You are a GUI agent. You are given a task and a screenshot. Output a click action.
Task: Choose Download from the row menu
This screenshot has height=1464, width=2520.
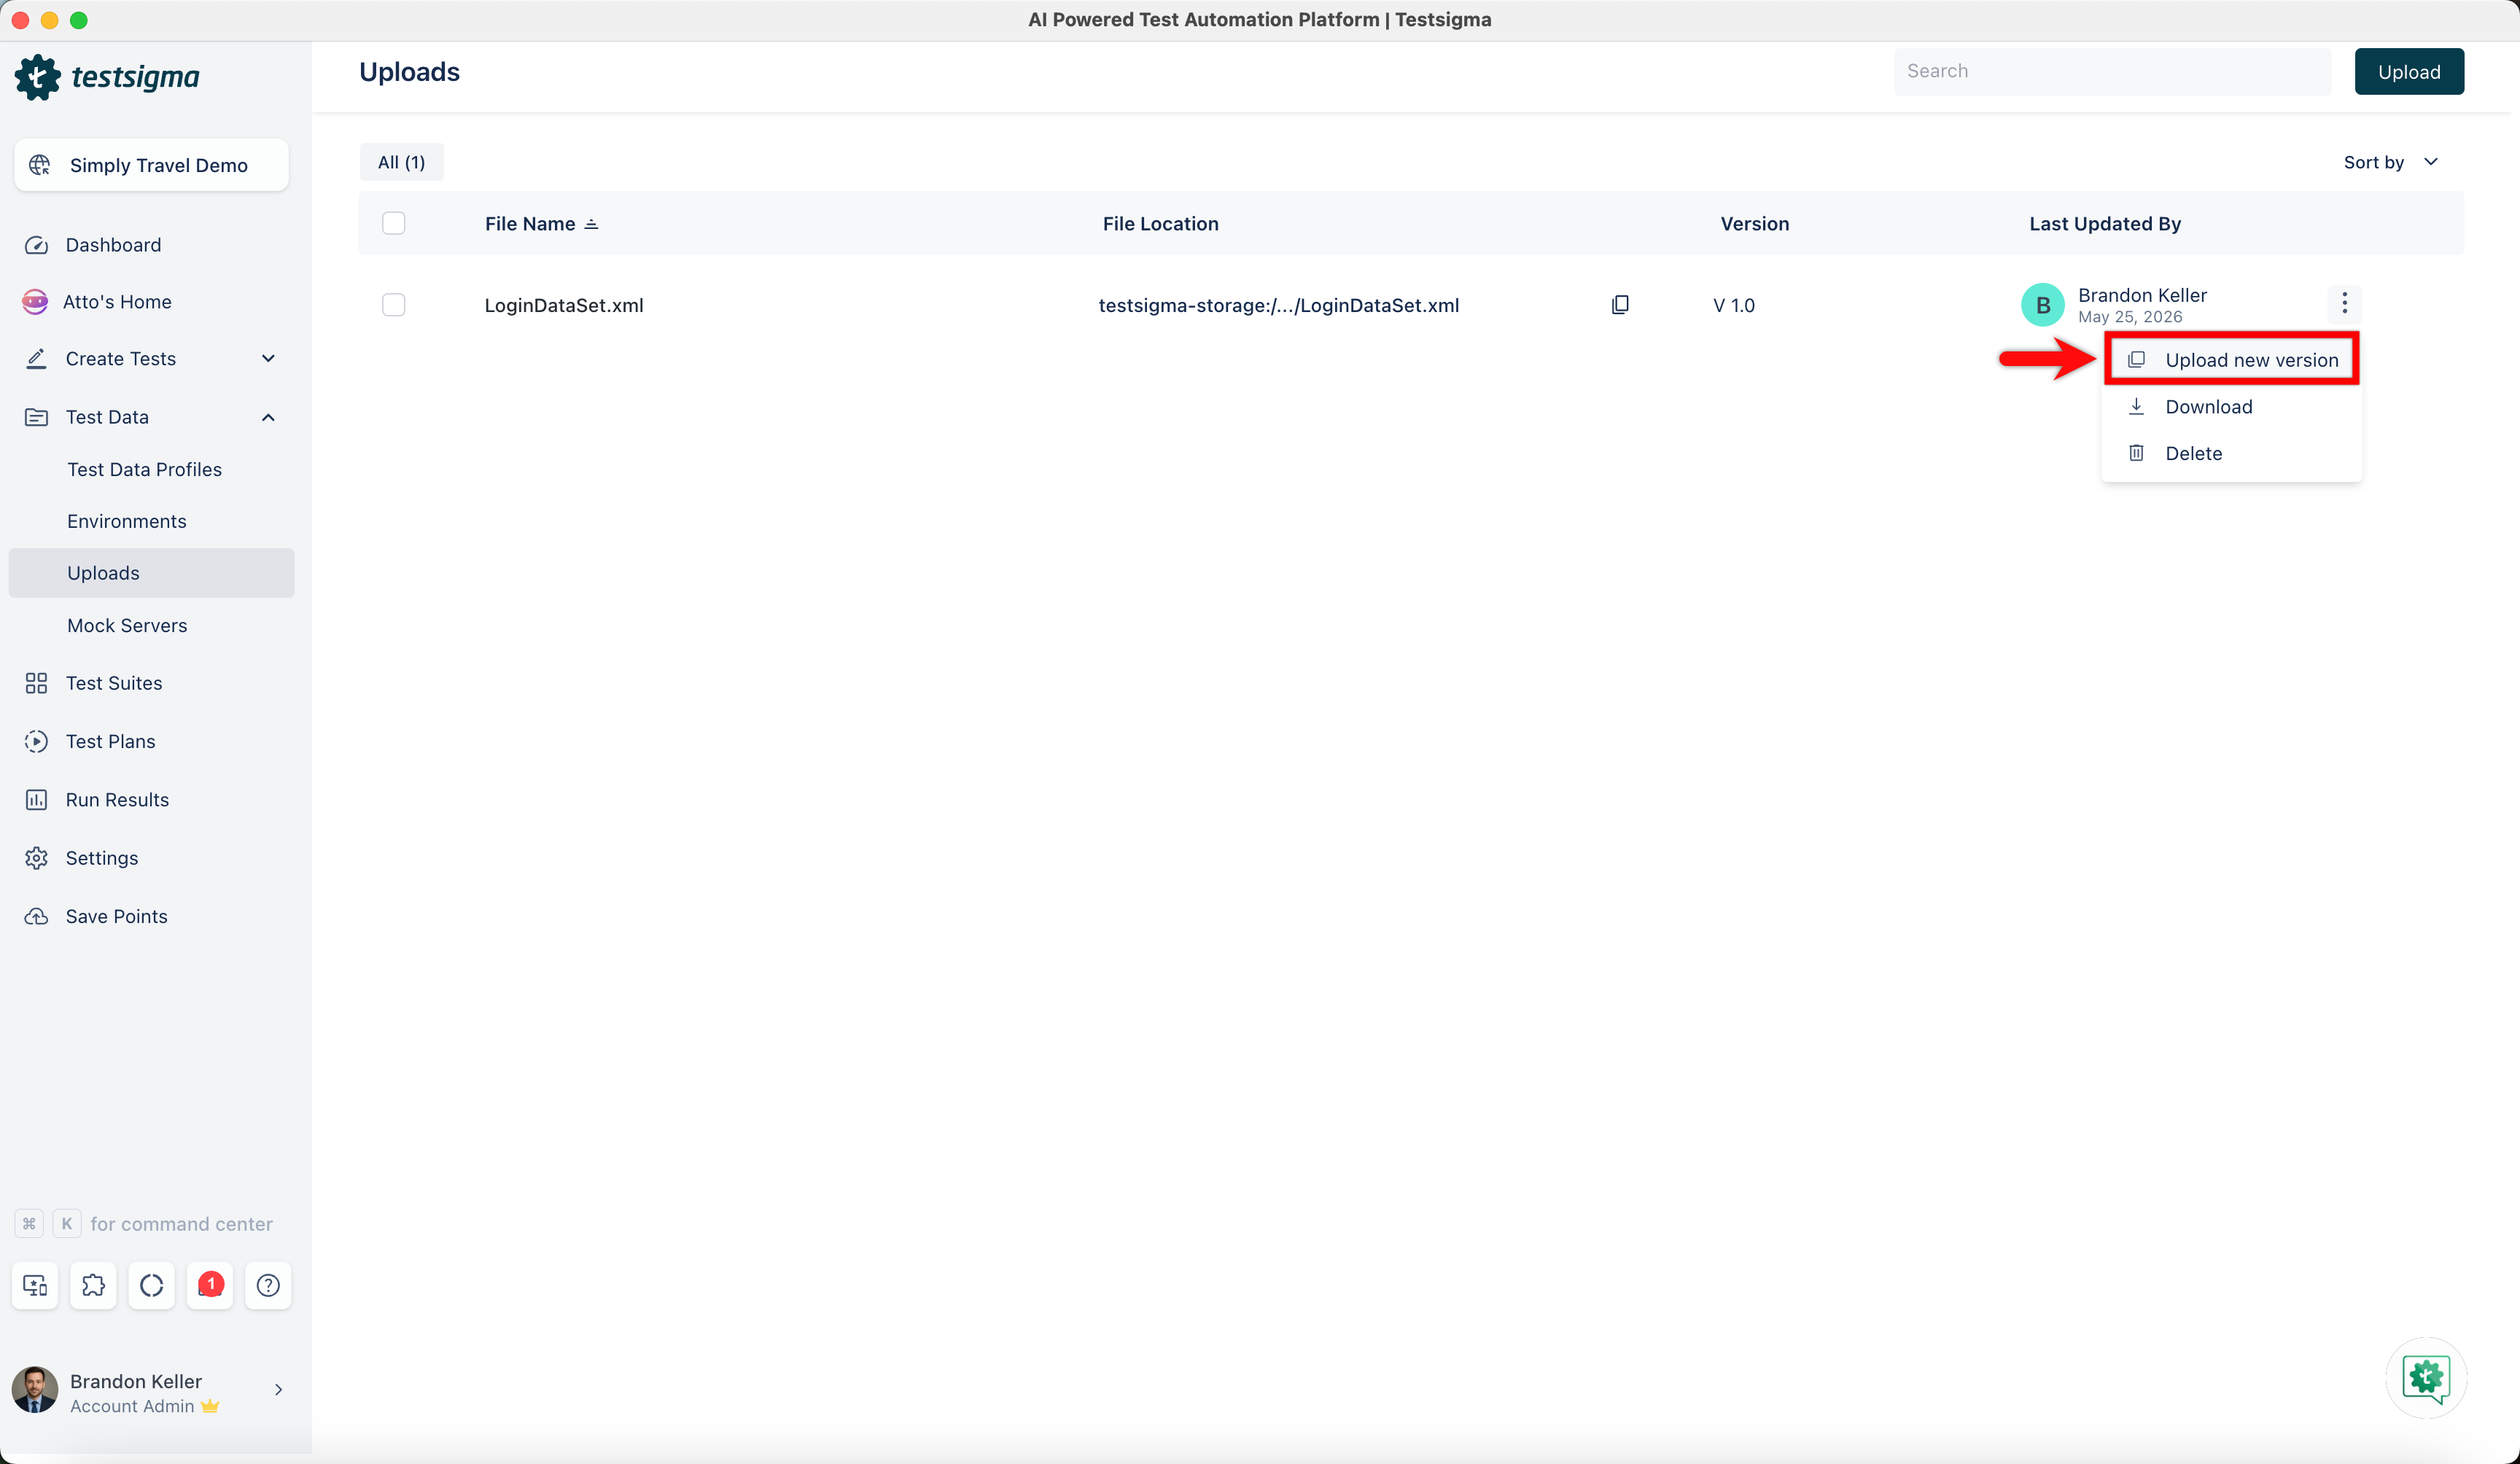[2232, 407]
